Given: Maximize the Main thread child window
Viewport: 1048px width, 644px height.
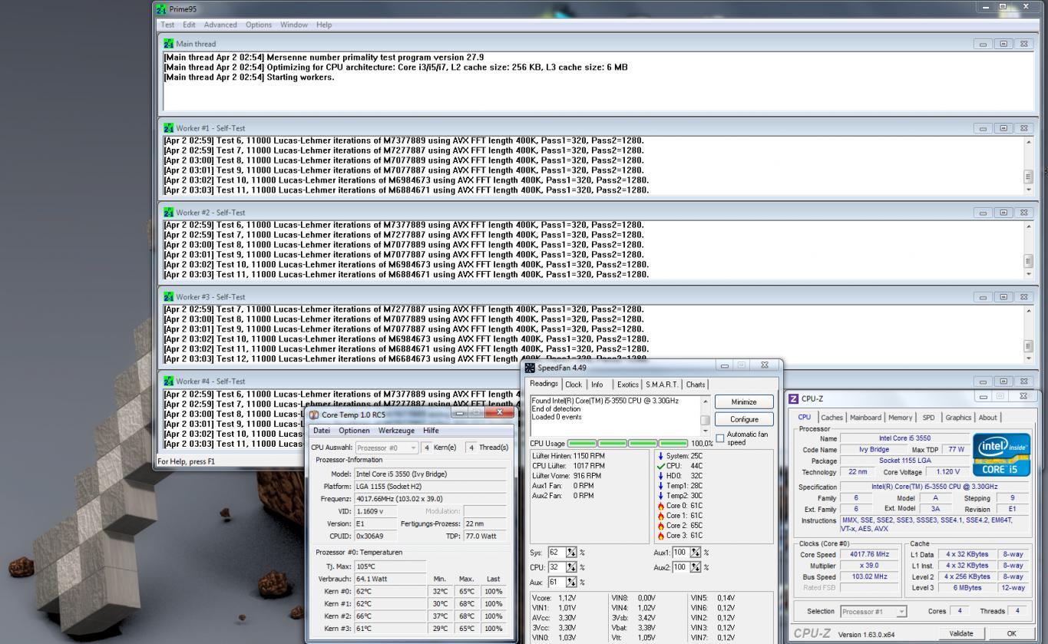Looking at the screenshot, I should click(x=1003, y=44).
